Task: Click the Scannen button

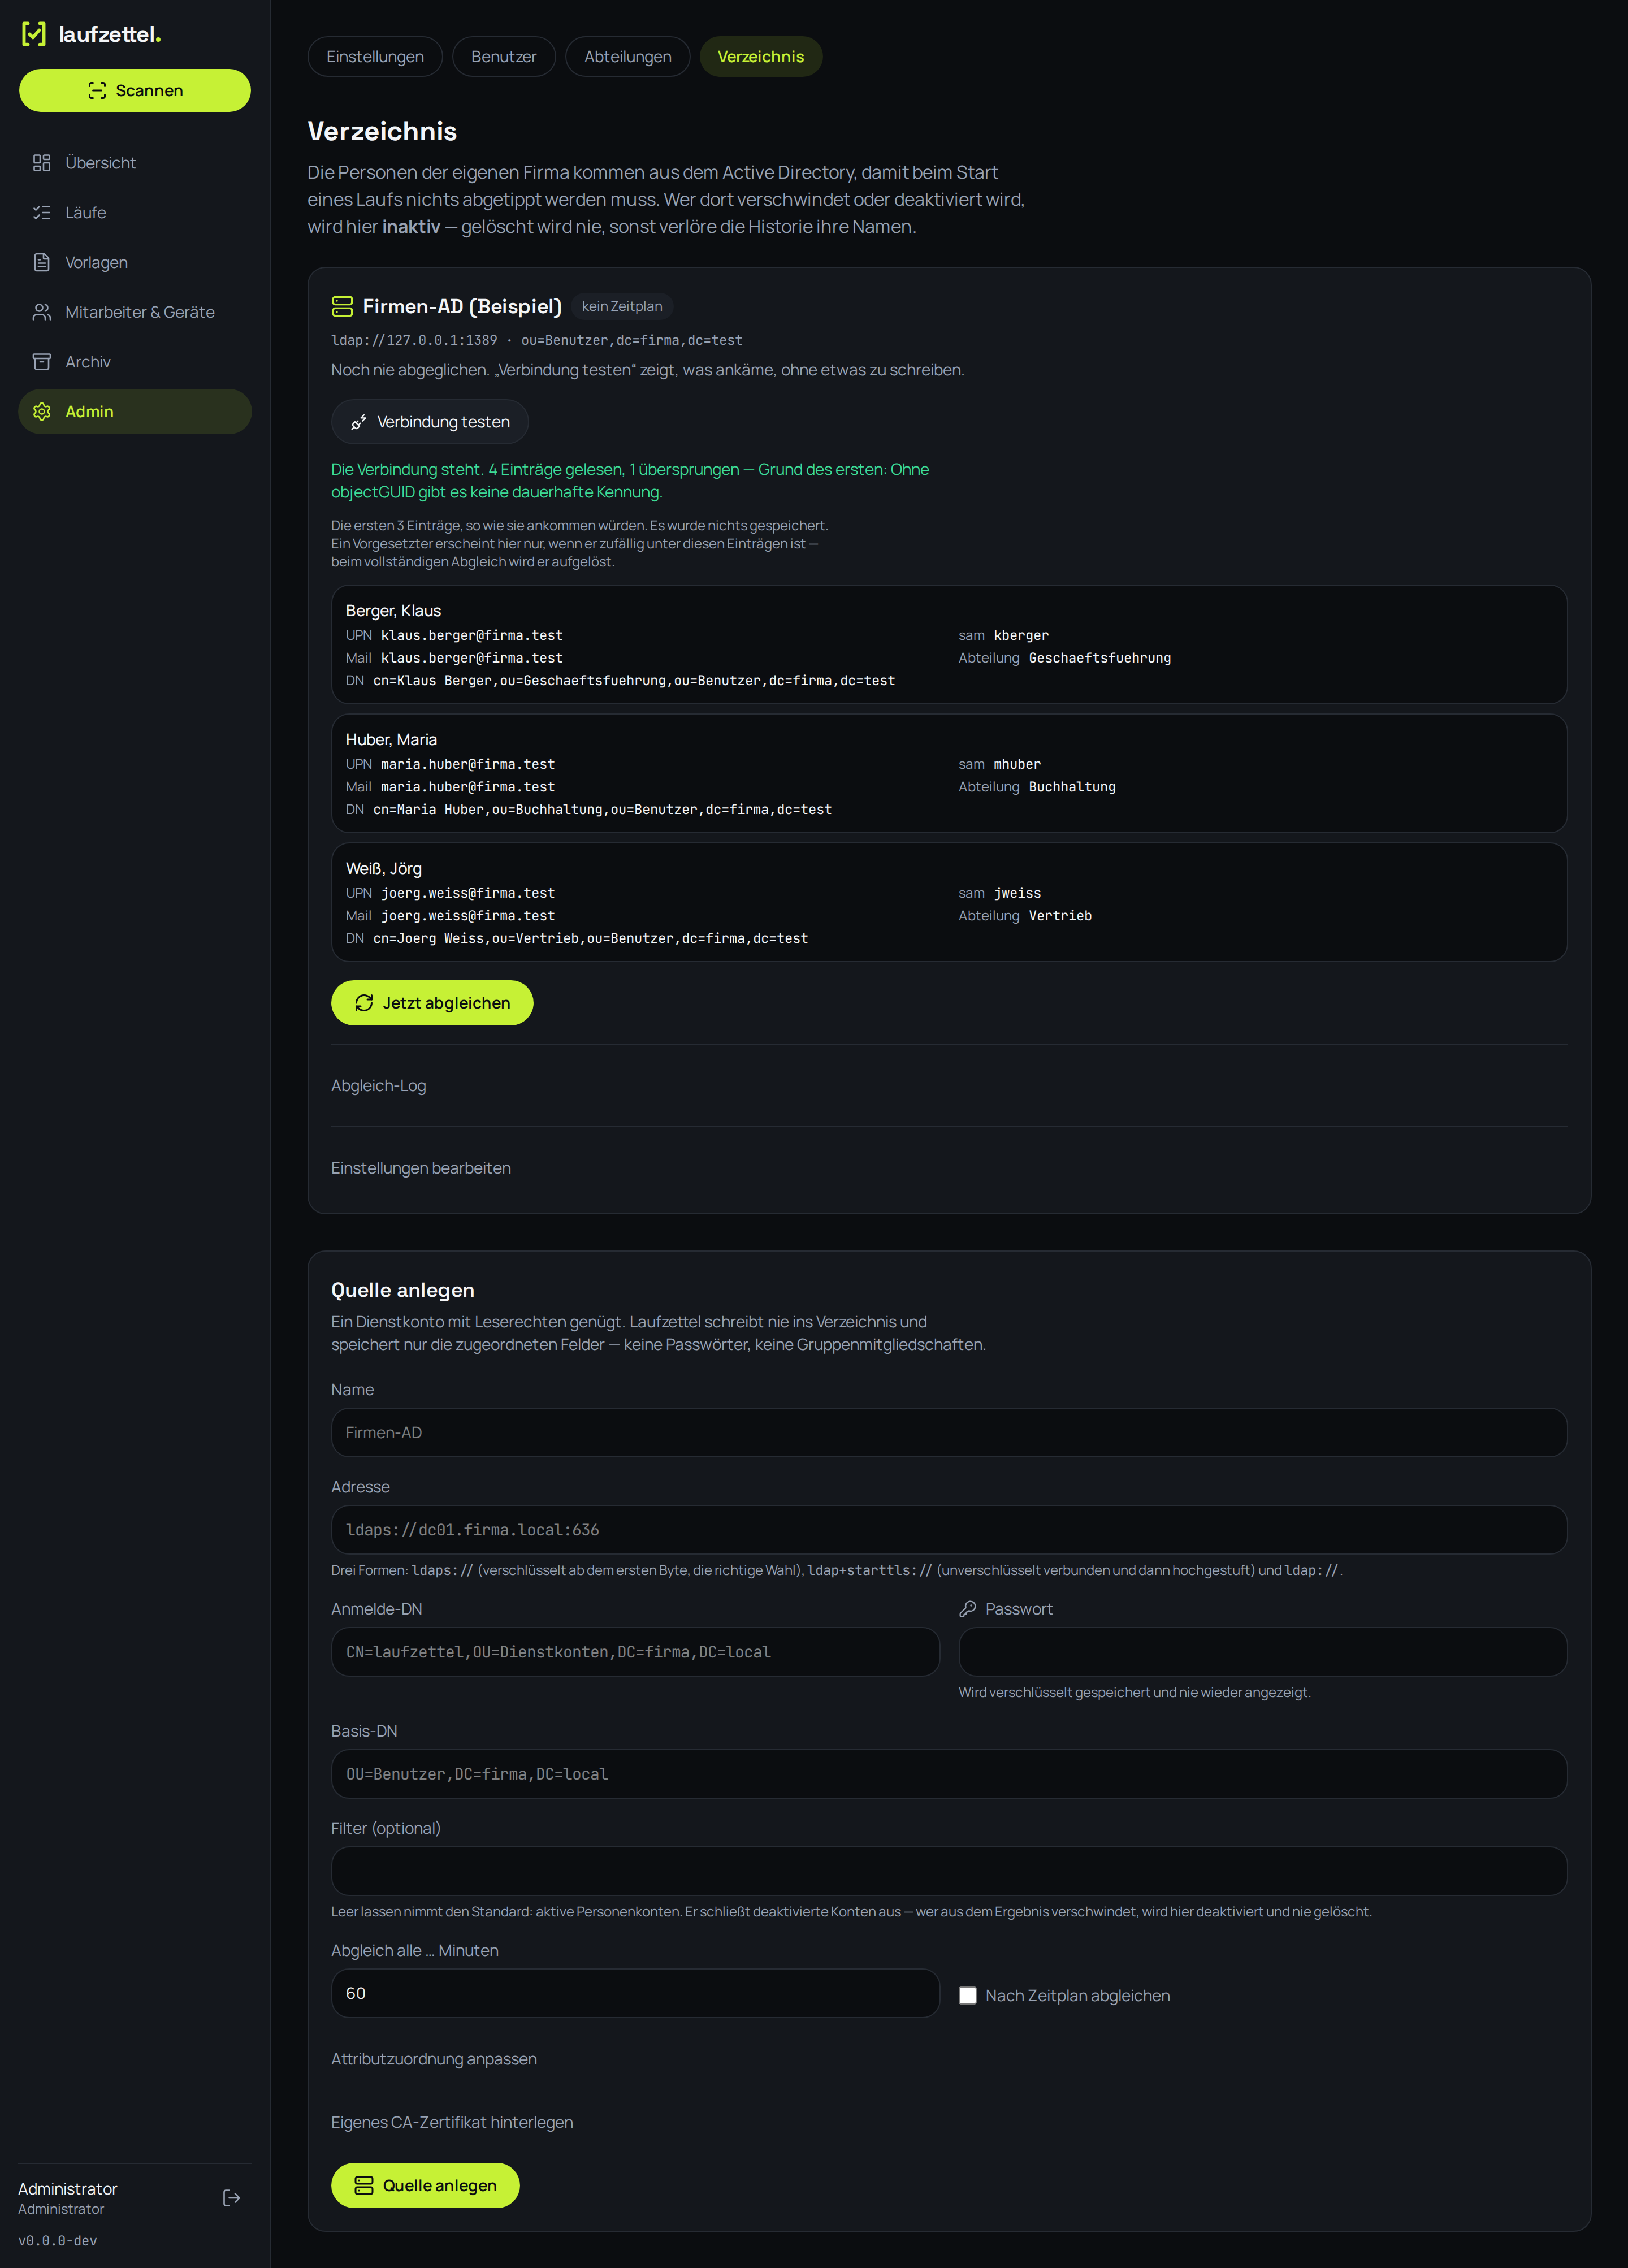Action: coord(135,91)
